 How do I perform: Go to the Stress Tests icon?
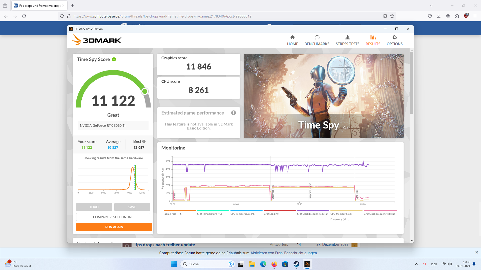[347, 37]
